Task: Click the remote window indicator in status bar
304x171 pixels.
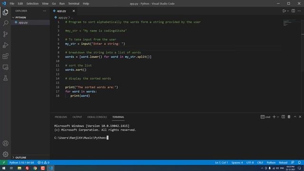Action: 4,162
